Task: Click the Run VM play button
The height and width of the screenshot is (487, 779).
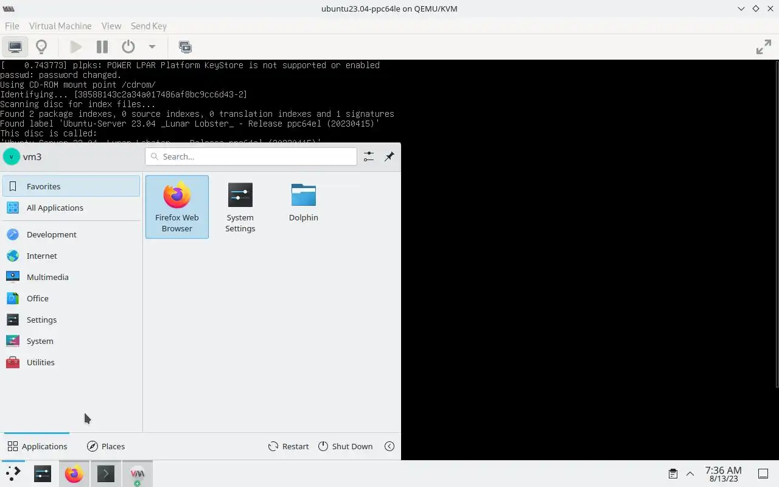Action: click(x=76, y=47)
